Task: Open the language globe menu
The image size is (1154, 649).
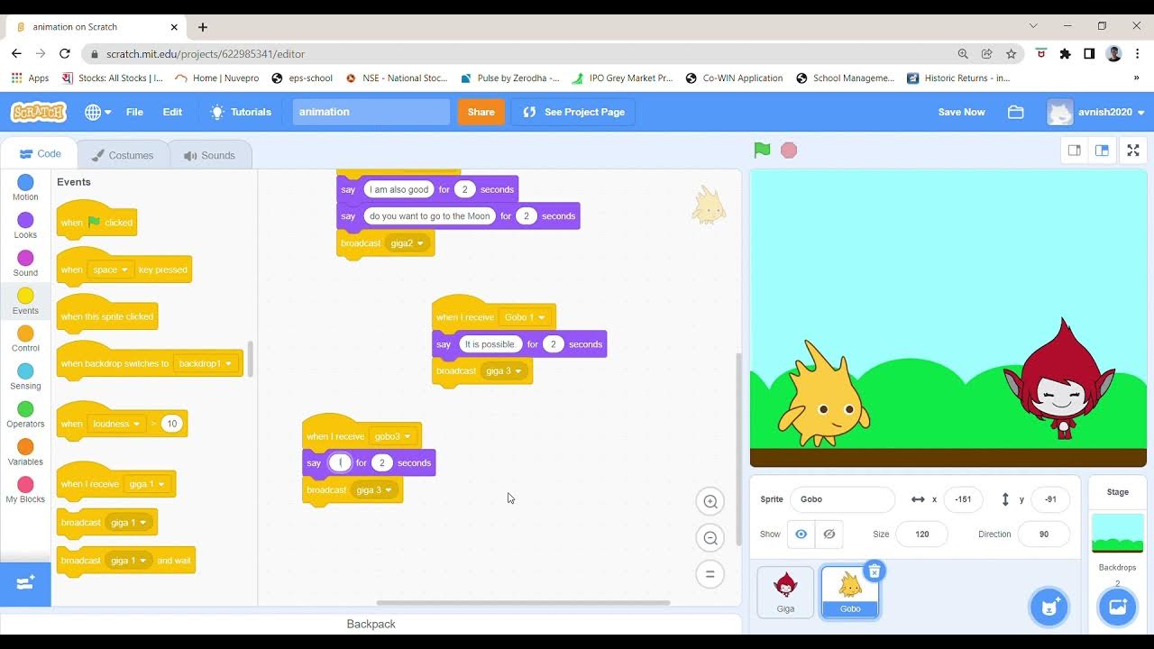Action: point(97,112)
